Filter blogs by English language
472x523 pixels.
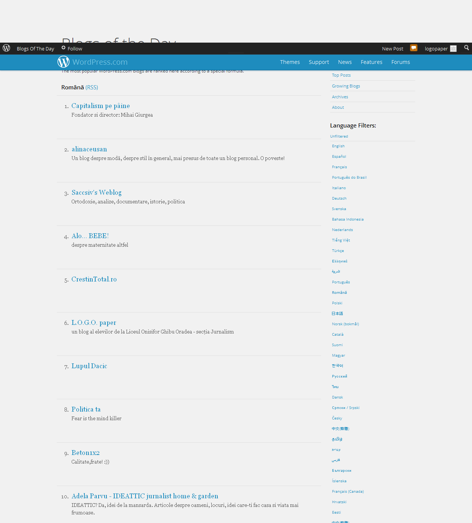[x=338, y=146]
